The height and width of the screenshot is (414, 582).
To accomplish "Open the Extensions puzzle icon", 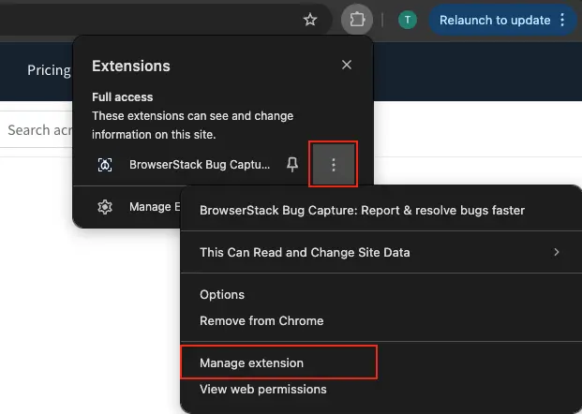I will point(357,20).
